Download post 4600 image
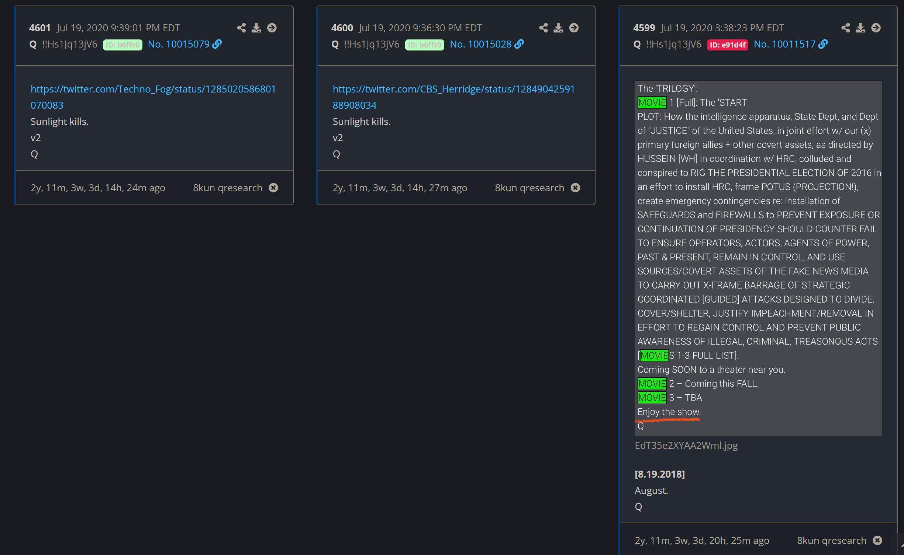The height and width of the screenshot is (555, 904). point(559,28)
